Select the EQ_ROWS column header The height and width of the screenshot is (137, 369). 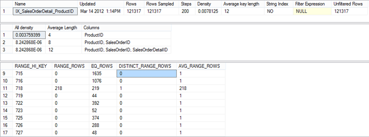pyautogui.click(x=103, y=66)
